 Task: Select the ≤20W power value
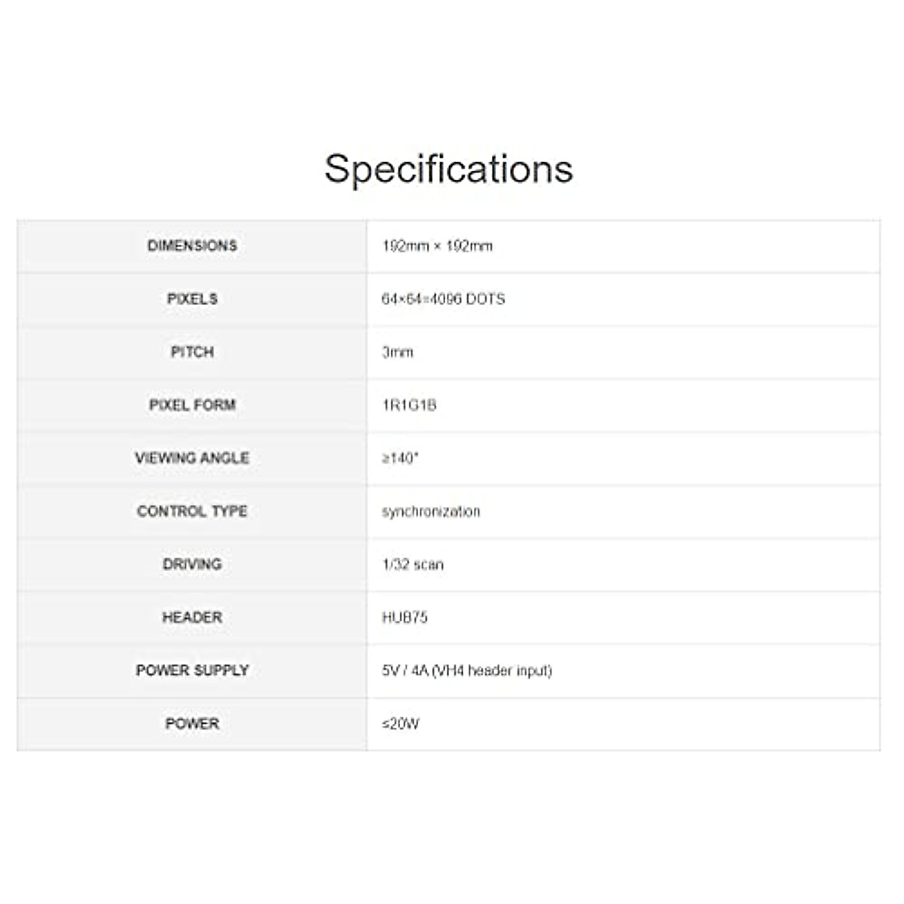click(401, 724)
